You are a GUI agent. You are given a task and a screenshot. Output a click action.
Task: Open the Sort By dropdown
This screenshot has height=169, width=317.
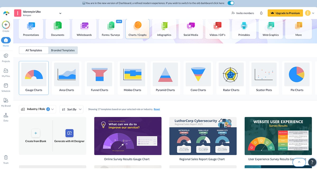click(71, 109)
